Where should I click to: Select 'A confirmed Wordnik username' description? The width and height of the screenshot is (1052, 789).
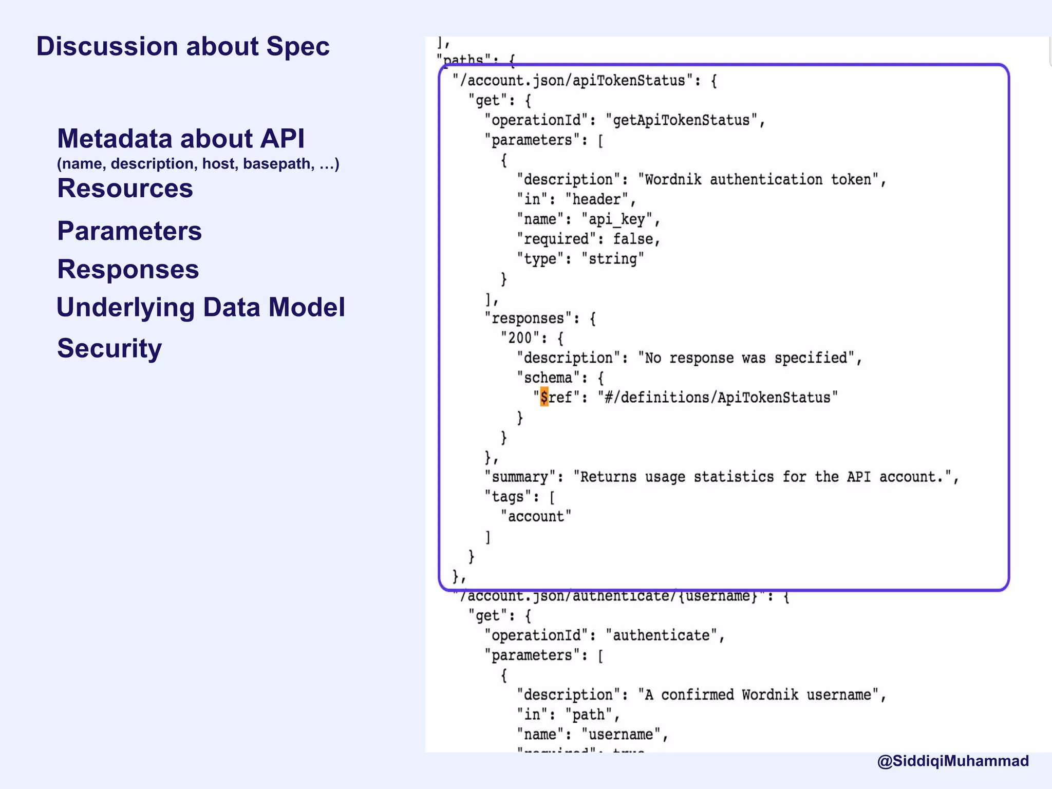click(758, 695)
